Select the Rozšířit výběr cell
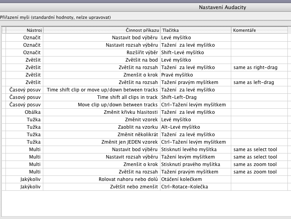This screenshot has width=291, height=219. (102, 53)
